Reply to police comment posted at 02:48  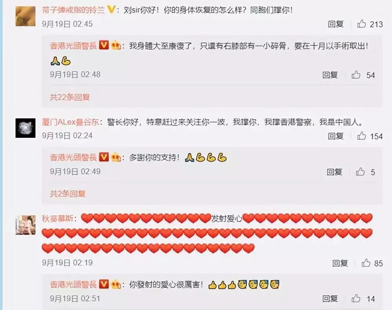click(330, 75)
